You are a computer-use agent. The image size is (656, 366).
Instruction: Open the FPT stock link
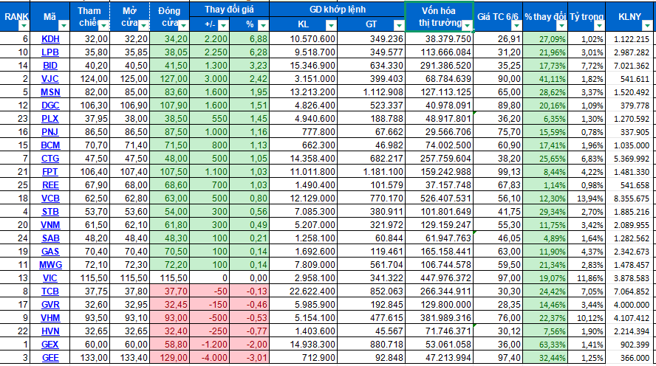tap(50, 172)
